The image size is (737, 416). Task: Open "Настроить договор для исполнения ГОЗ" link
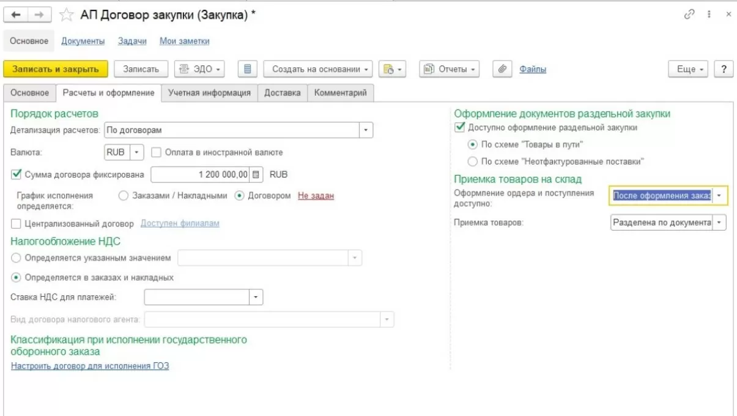pos(90,366)
